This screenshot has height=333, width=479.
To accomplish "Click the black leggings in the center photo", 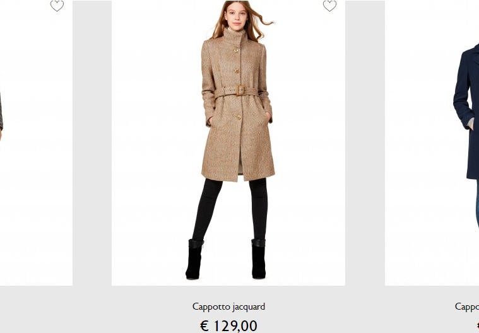I will (x=229, y=209).
